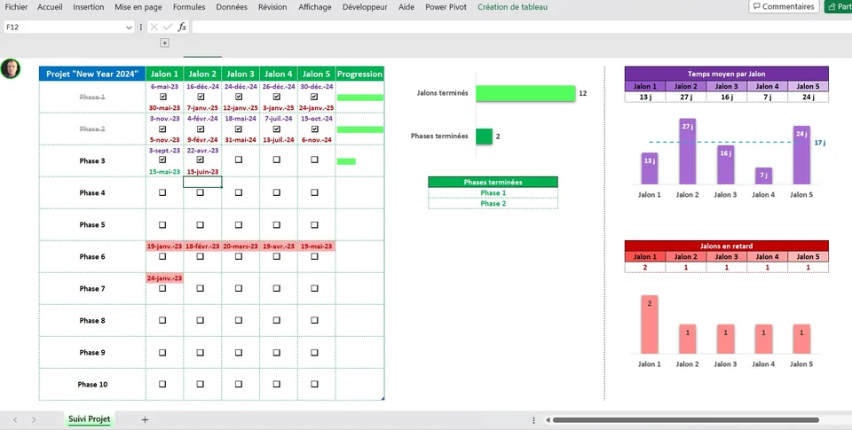The width and height of the screenshot is (852, 430).
Task: Switch to the Accueil ribbon tab
Action: (50, 7)
